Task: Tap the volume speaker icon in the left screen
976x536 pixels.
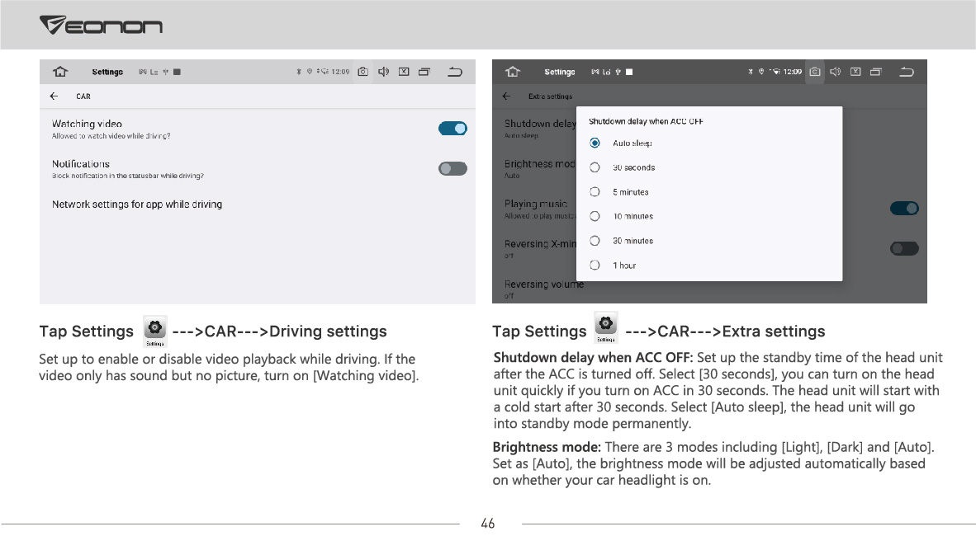Action: pyautogui.click(x=383, y=72)
